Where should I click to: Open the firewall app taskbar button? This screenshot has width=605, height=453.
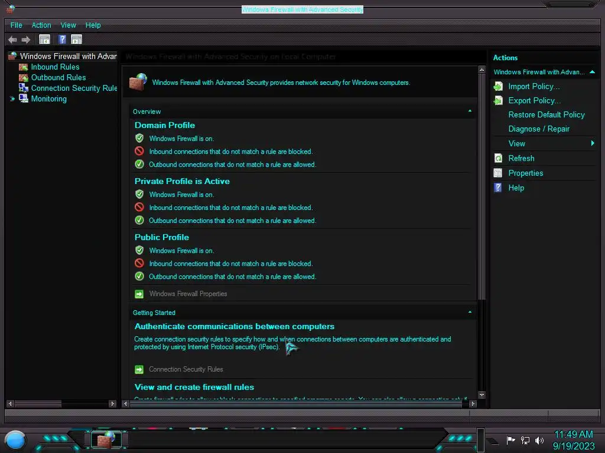click(106, 439)
